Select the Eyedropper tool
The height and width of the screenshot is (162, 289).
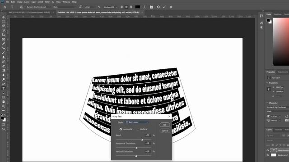[x=4, y=44]
